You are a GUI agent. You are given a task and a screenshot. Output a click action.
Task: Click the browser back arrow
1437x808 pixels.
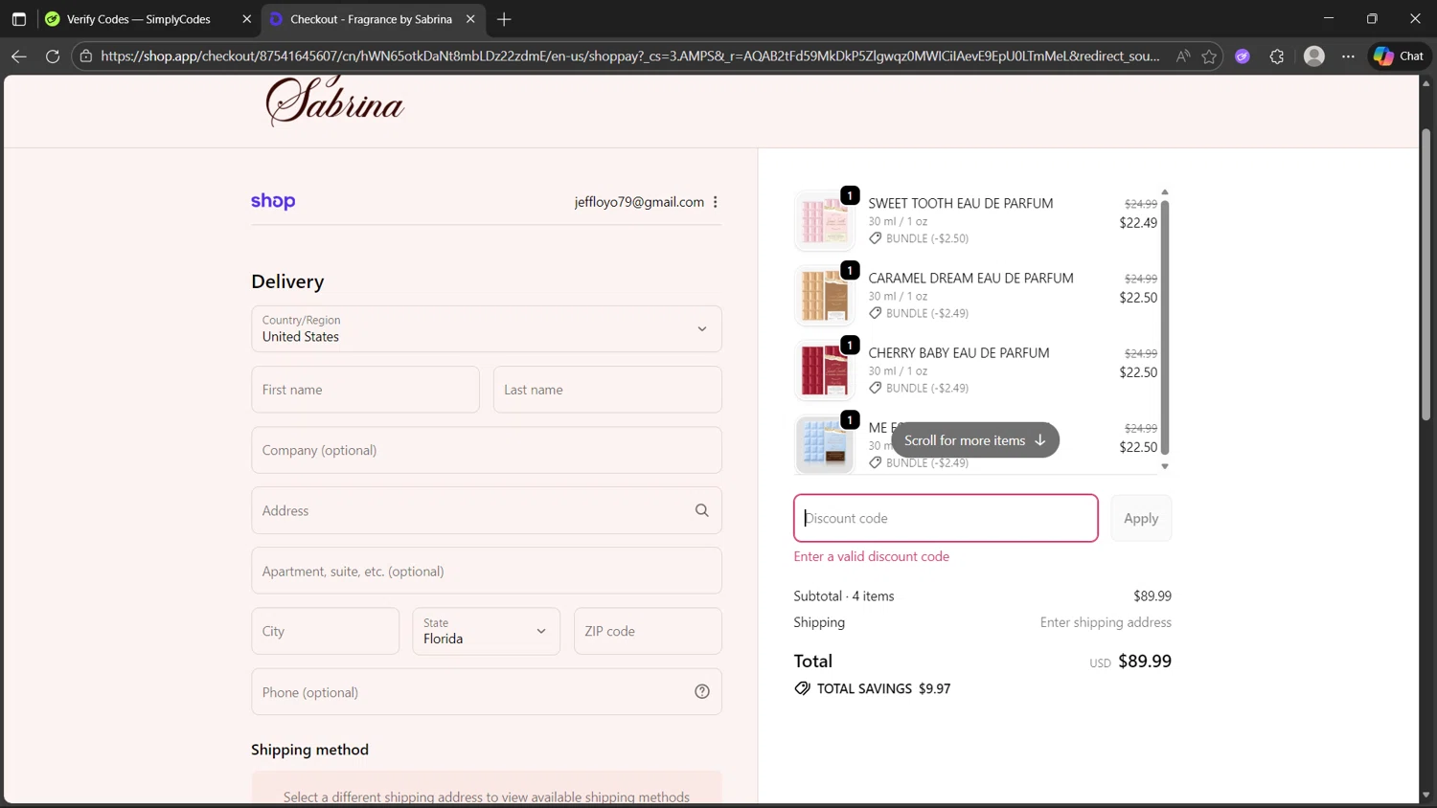[x=18, y=56]
